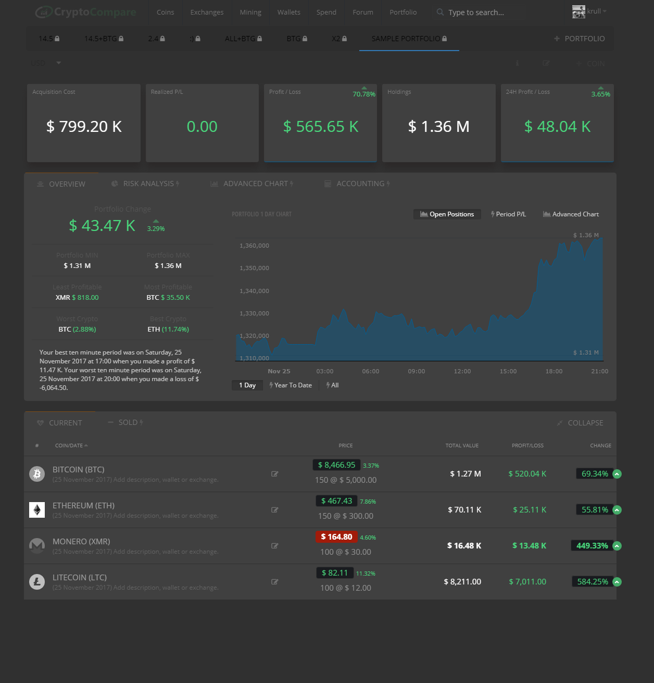Select the Profit / Loss card
Screen dimensions: 654x683
tap(320, 123)
